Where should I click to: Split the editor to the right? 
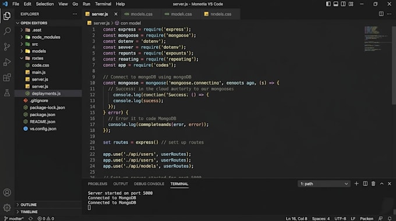click(x=381, y=14)
